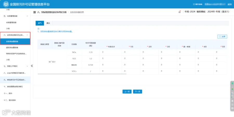Screen dimensions: 234x117
Task: Click the 1月 column header
Action: pyautogui.click(x=131, y=47)
